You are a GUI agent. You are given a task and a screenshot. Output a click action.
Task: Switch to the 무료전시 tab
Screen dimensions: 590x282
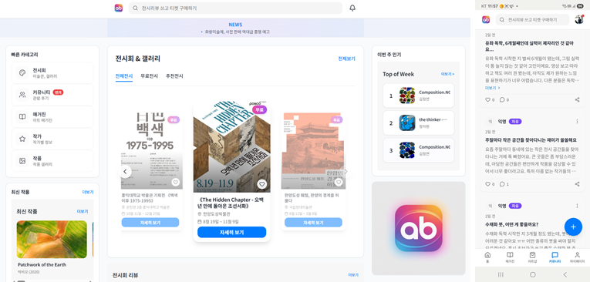point(149,76)
